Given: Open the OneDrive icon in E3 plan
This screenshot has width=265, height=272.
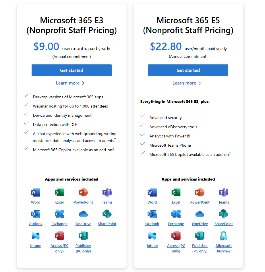Looking at the screenshot, I should tap(83, 214).
